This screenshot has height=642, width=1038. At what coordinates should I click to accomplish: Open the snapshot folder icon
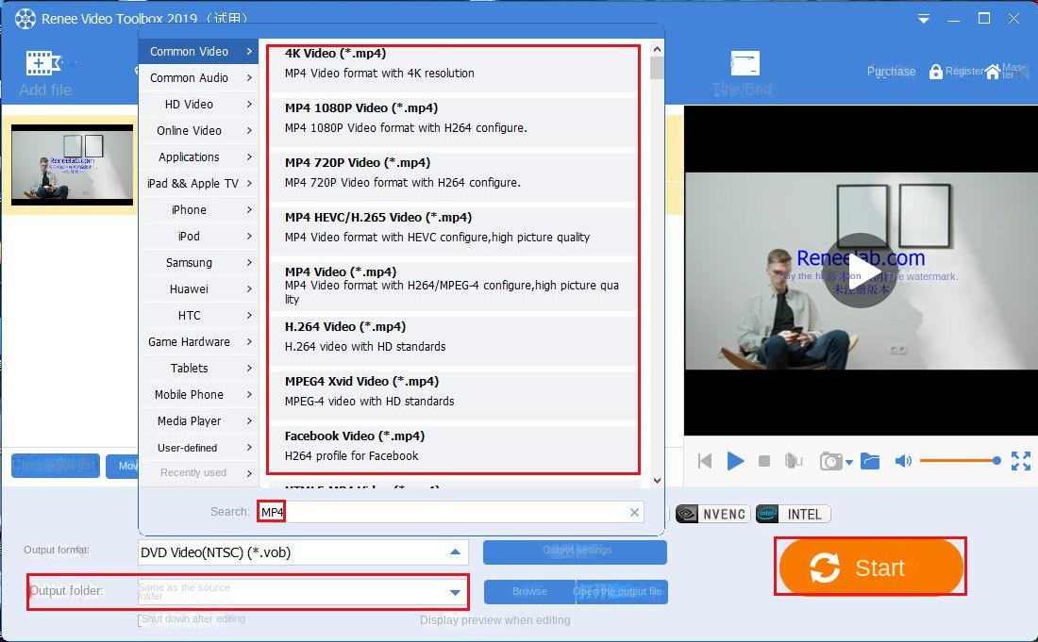tap(870, 461)
